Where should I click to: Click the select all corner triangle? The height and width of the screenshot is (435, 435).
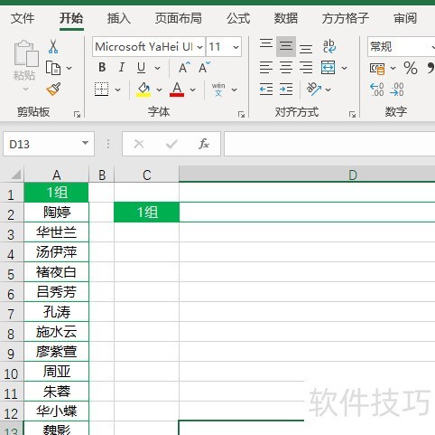(15, 174)
